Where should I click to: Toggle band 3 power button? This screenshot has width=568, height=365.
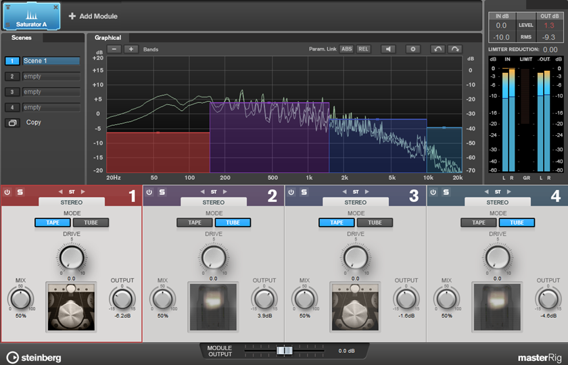291,192
